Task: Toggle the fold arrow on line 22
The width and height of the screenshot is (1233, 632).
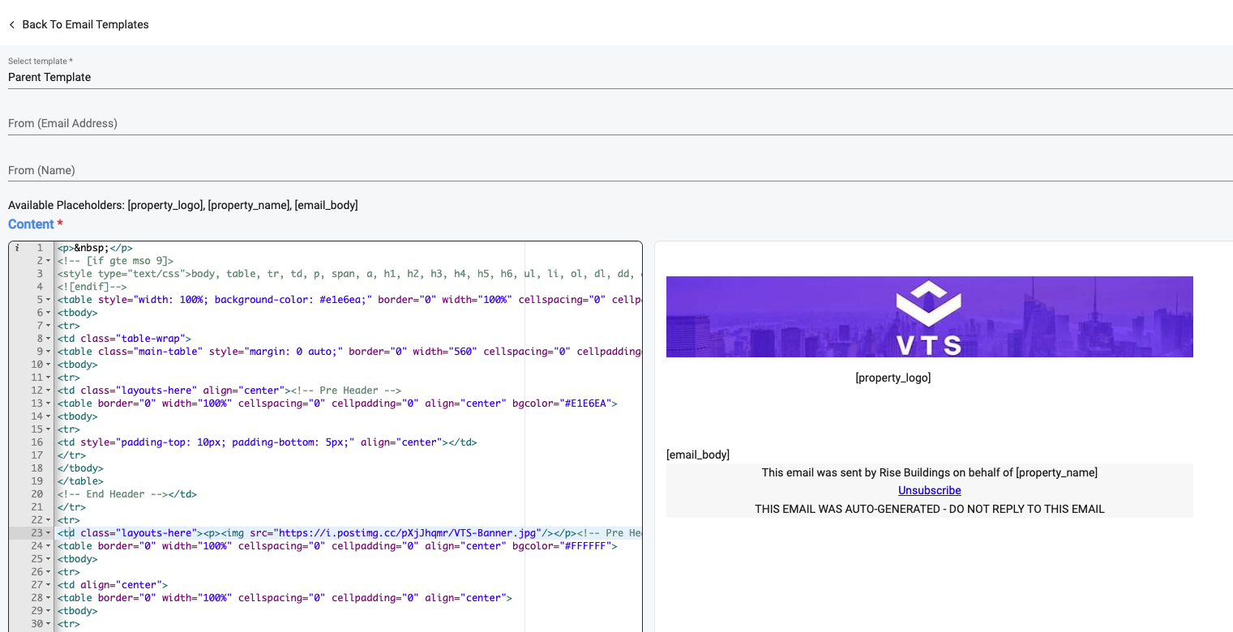Action: tap(49, 520)
